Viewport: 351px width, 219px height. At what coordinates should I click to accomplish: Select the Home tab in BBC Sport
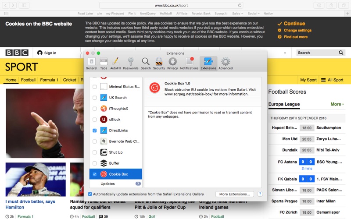click(x=11, y=80)
